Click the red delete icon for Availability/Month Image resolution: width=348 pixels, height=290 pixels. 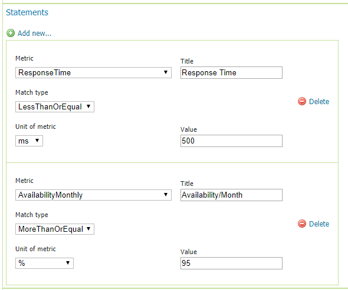pos(302,224)
